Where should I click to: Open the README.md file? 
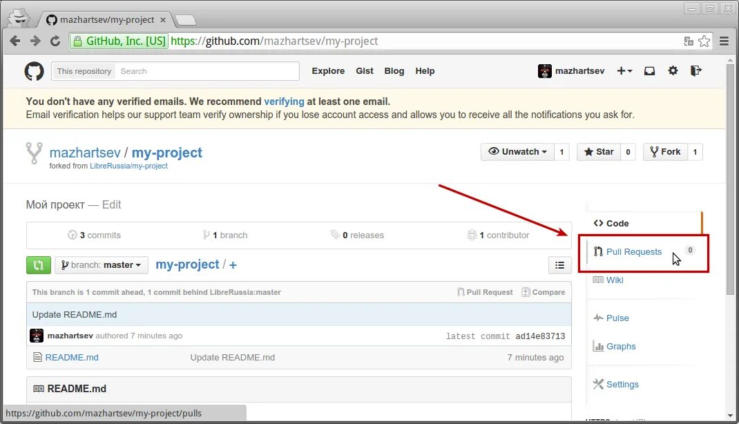click(72, 357)
